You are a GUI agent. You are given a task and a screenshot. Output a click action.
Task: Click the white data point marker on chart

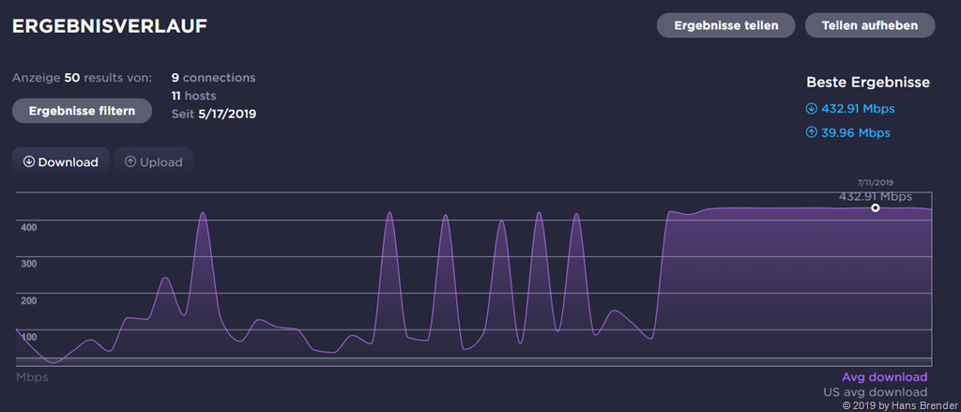coord(876,207)
